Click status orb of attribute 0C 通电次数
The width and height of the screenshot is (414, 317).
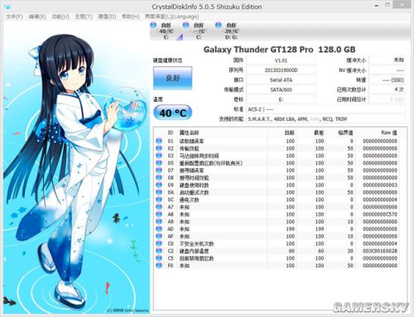pyautogui.click(x=159, y=199)
